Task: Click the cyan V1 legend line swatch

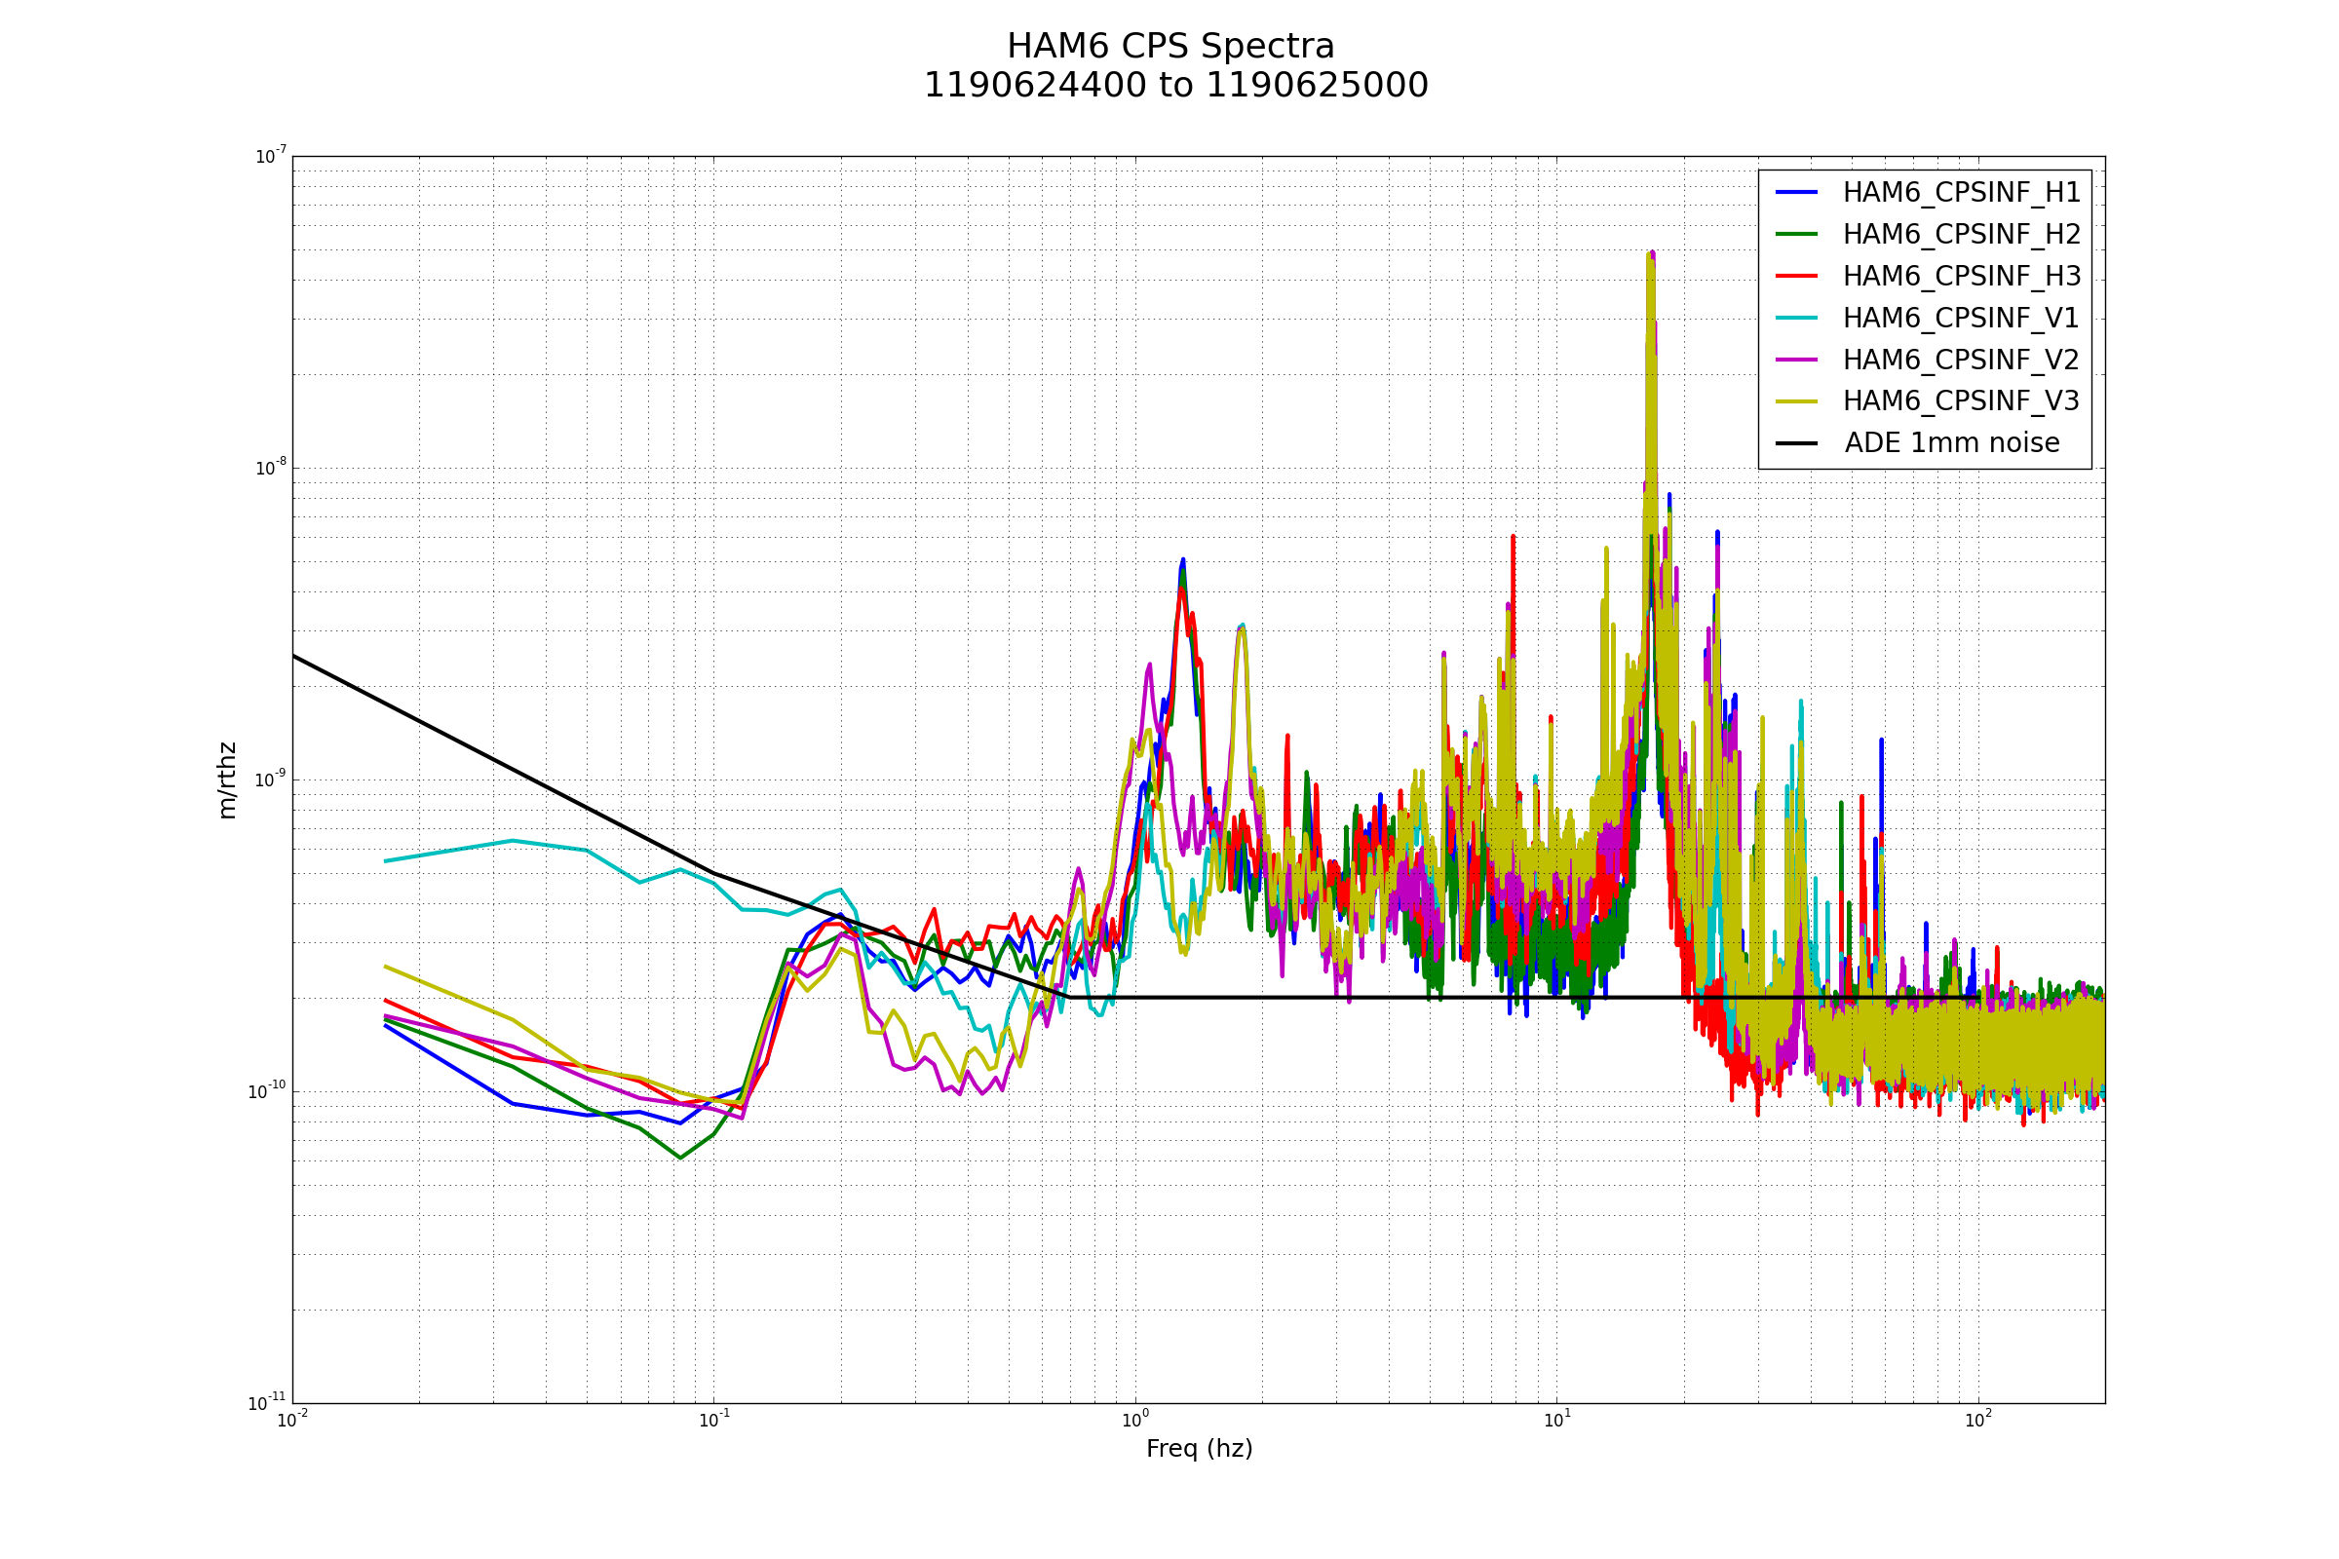Action: point(1796,318)
